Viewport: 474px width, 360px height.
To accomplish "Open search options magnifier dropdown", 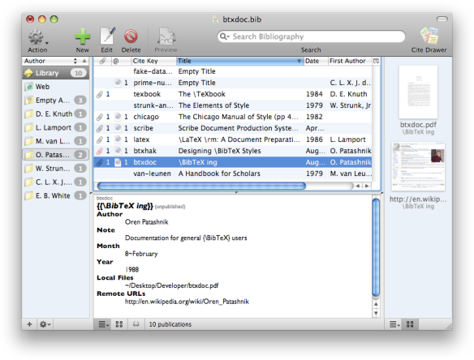I will coord(224,36).
